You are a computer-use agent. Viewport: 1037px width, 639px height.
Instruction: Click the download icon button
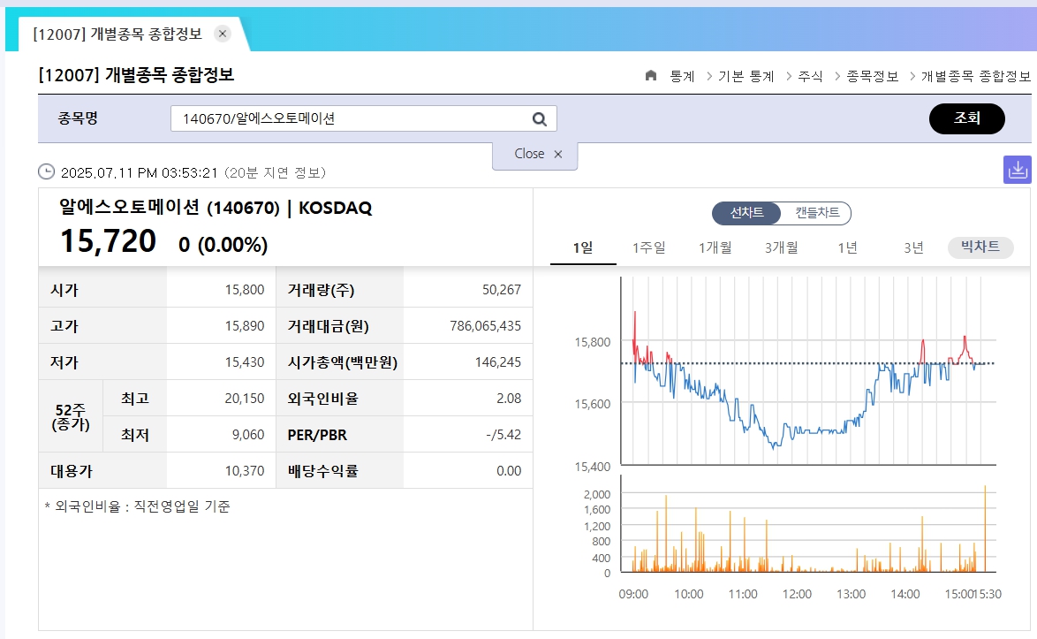click(1018, 170)
